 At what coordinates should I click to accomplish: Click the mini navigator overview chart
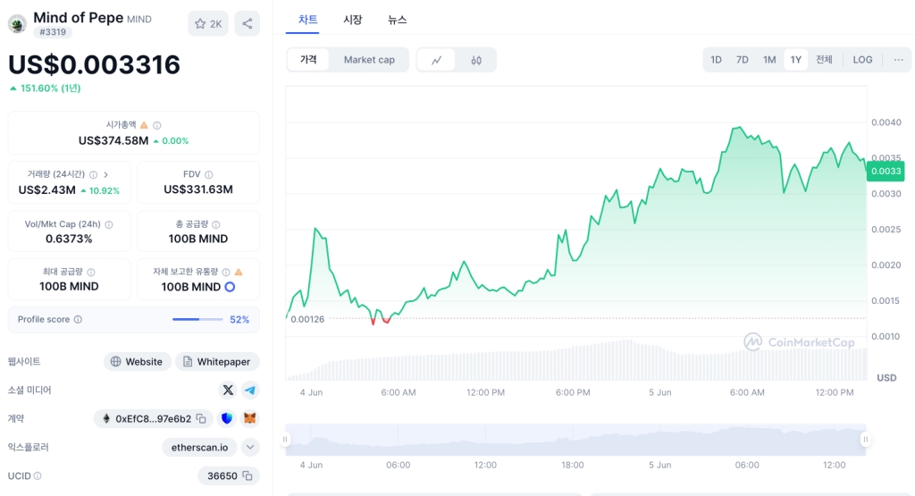click(x=575, y=440)
